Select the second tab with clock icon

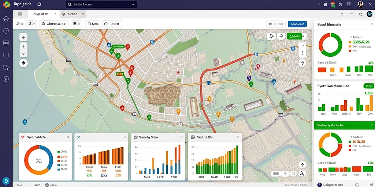point(73,14)
